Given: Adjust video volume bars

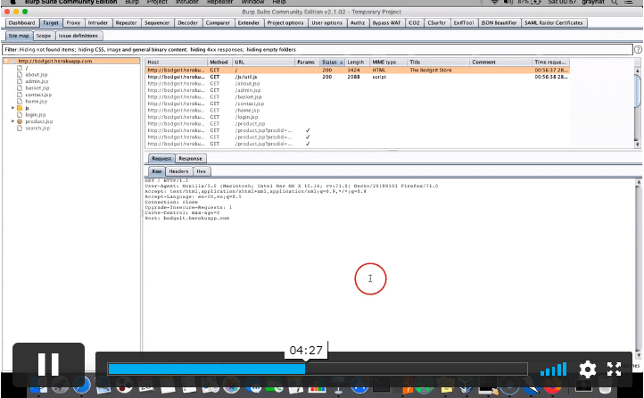Looking at the screenshot, I should click(553, 369).
